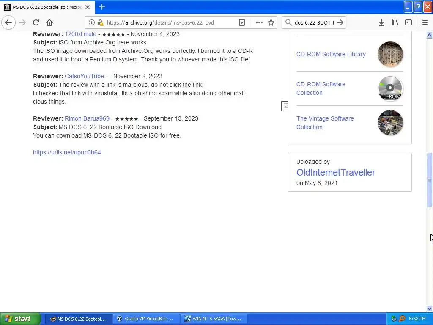Open uploader OldInternetTraveller profile
This screenshot has width=433, height=325.
pyautogui.click(x=335, y=172)
